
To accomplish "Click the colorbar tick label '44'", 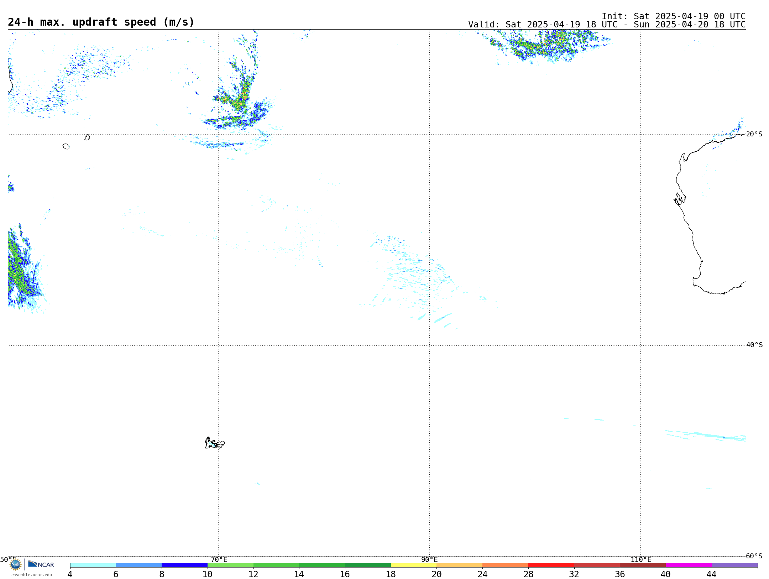I will [712, 574].
